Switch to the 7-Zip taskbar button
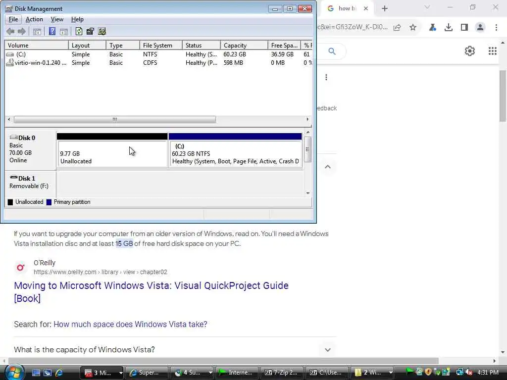507x380 pixels. pyautogui.click(x=282, y=373)
